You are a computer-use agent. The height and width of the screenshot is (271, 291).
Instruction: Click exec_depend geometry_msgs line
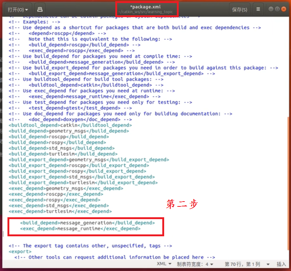coord(66,189)
